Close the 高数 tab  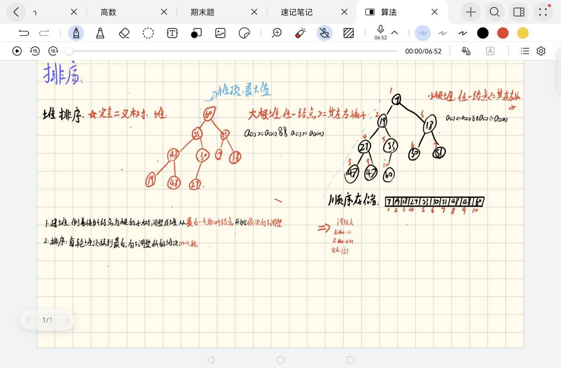(164, 12)
